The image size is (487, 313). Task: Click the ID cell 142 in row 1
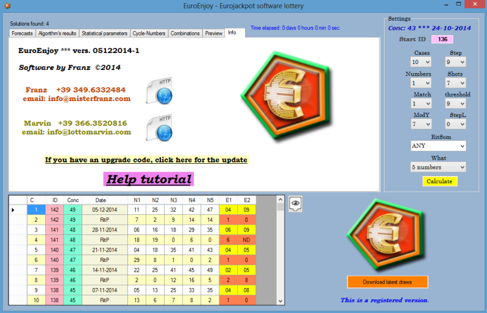(55, 210)
